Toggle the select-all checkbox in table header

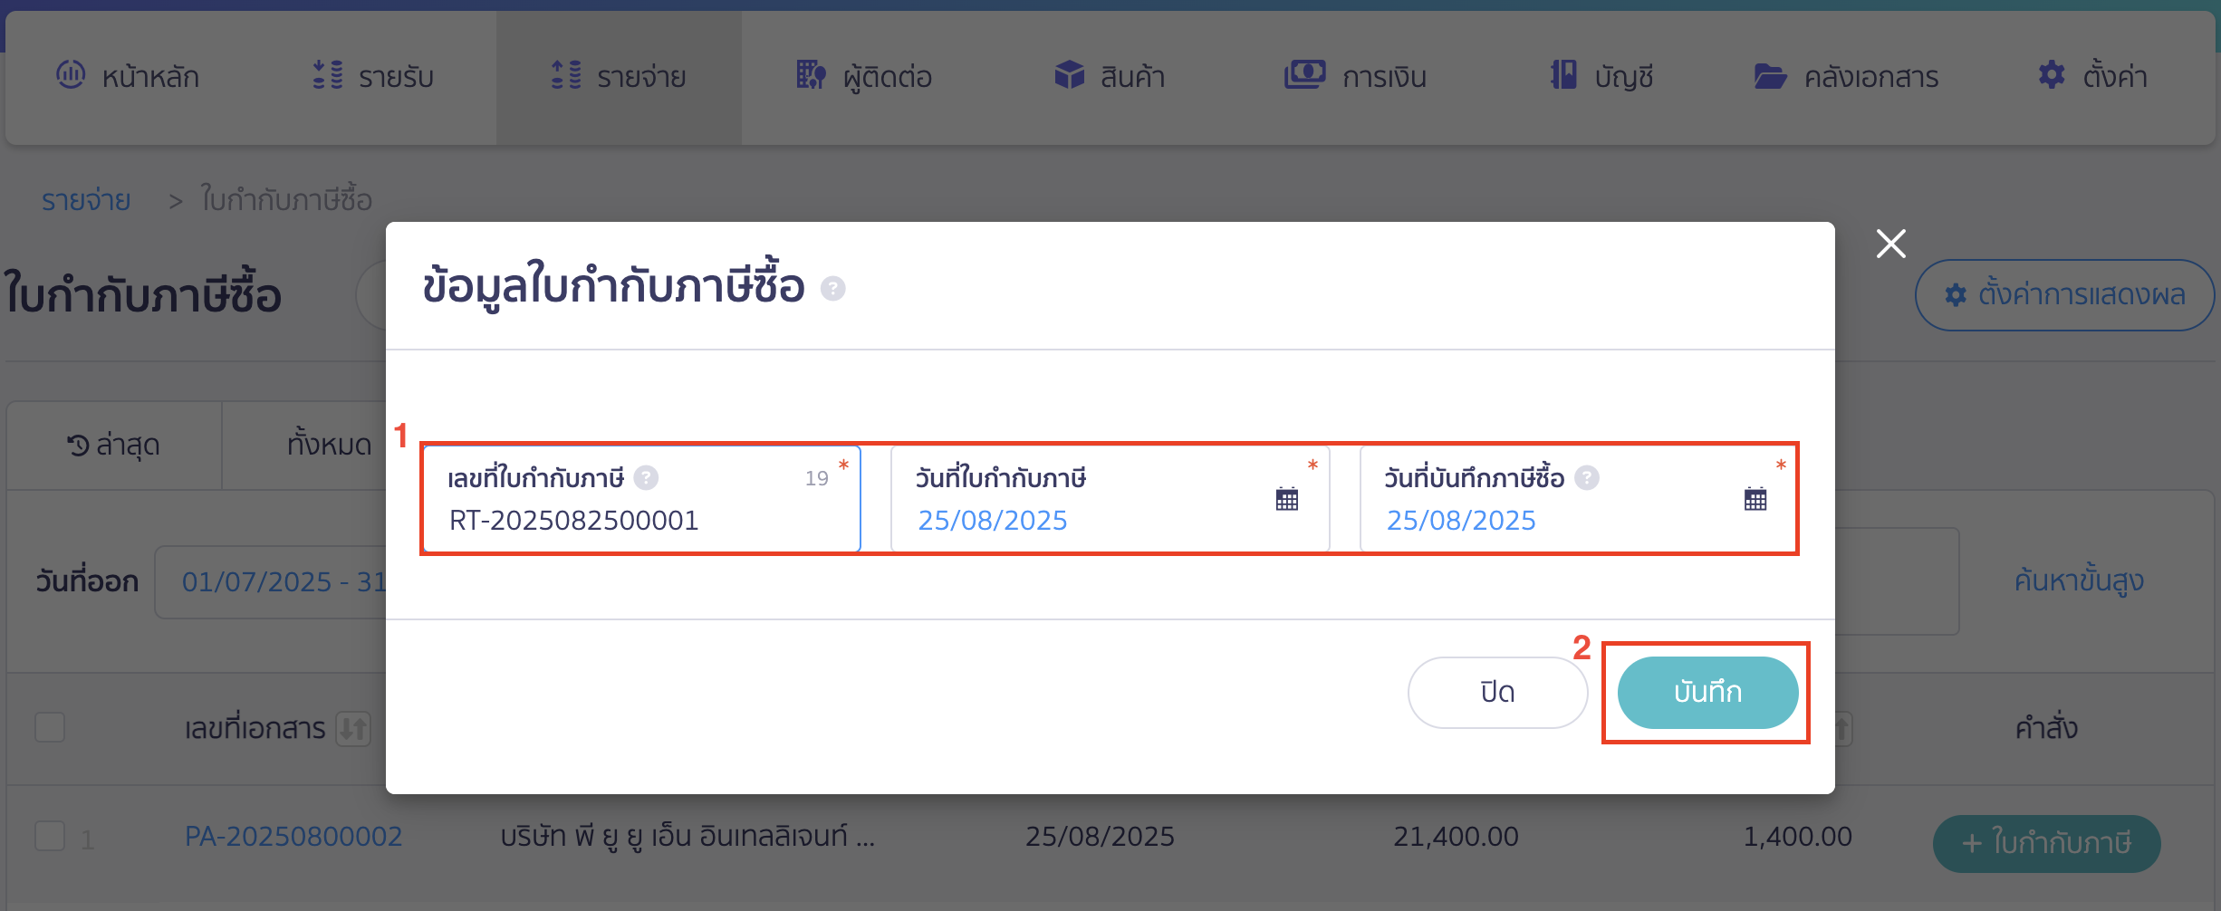click(50, 727)
